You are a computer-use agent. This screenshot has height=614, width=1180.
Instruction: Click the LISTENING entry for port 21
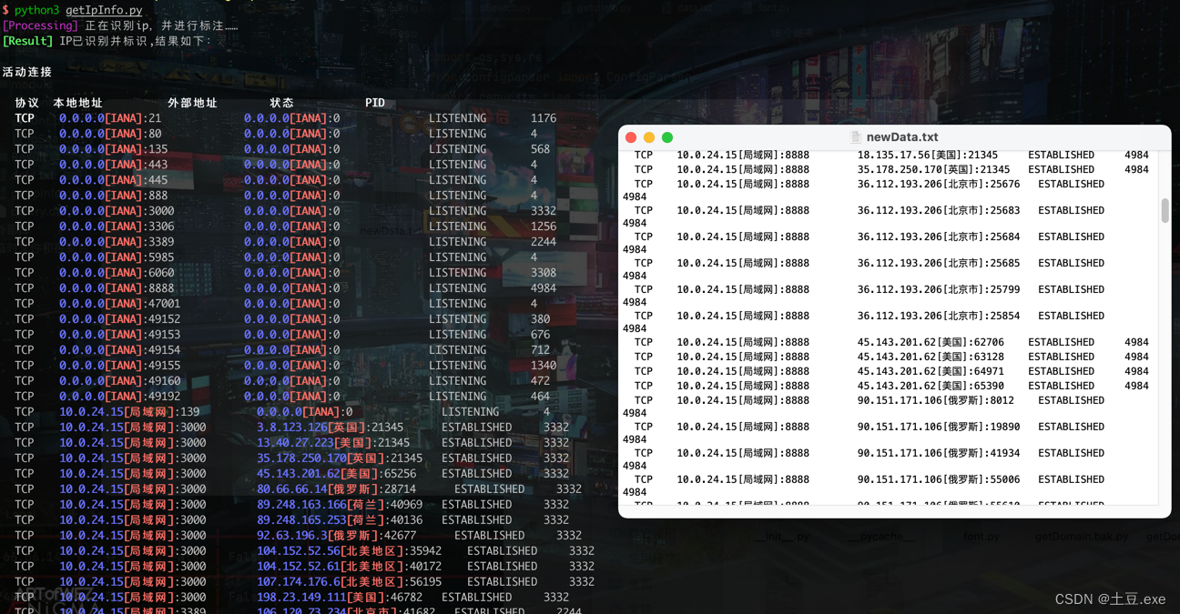457,117
